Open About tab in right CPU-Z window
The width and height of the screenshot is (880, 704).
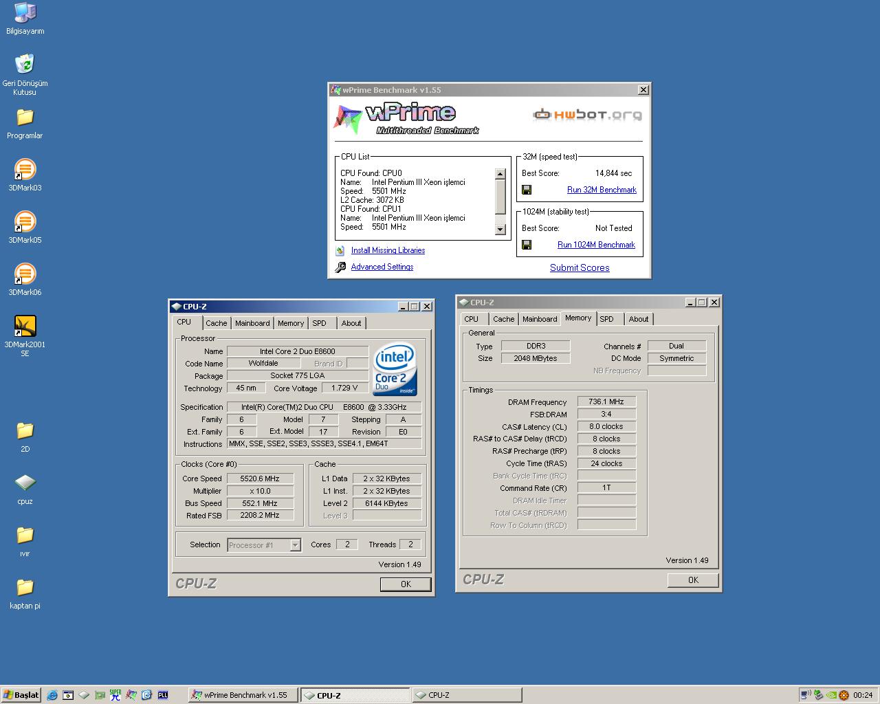[639, 319]
